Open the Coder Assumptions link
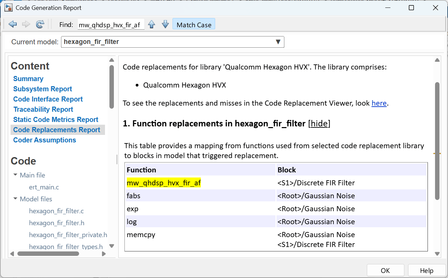Viewport: 448px width, 278px height. coord(45,140)
